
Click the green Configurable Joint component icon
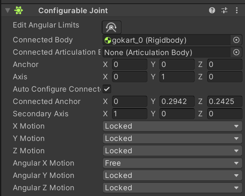[19, 10]
